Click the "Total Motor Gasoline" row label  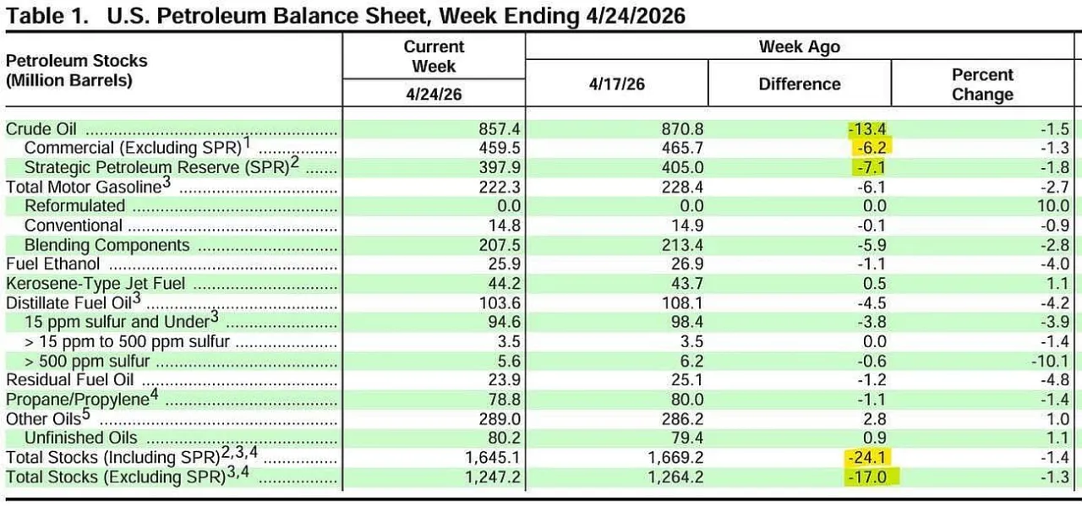pyautogui.click(x=83, y=187)
